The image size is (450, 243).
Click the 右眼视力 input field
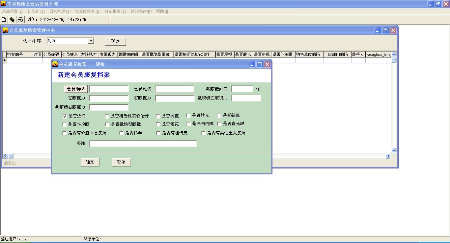click(x=175, y=98)
